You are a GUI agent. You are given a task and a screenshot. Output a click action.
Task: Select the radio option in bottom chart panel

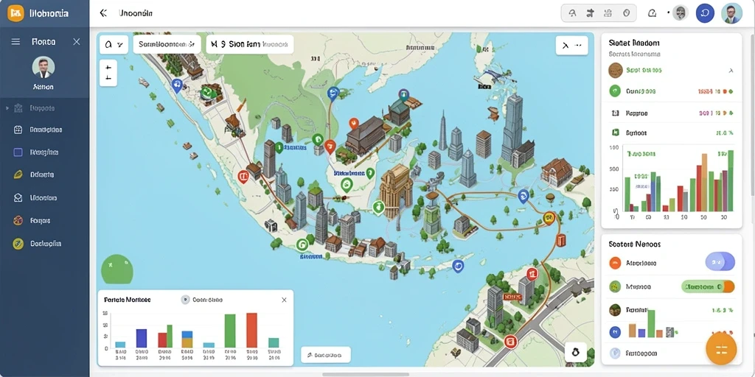[x=185, y=300]
